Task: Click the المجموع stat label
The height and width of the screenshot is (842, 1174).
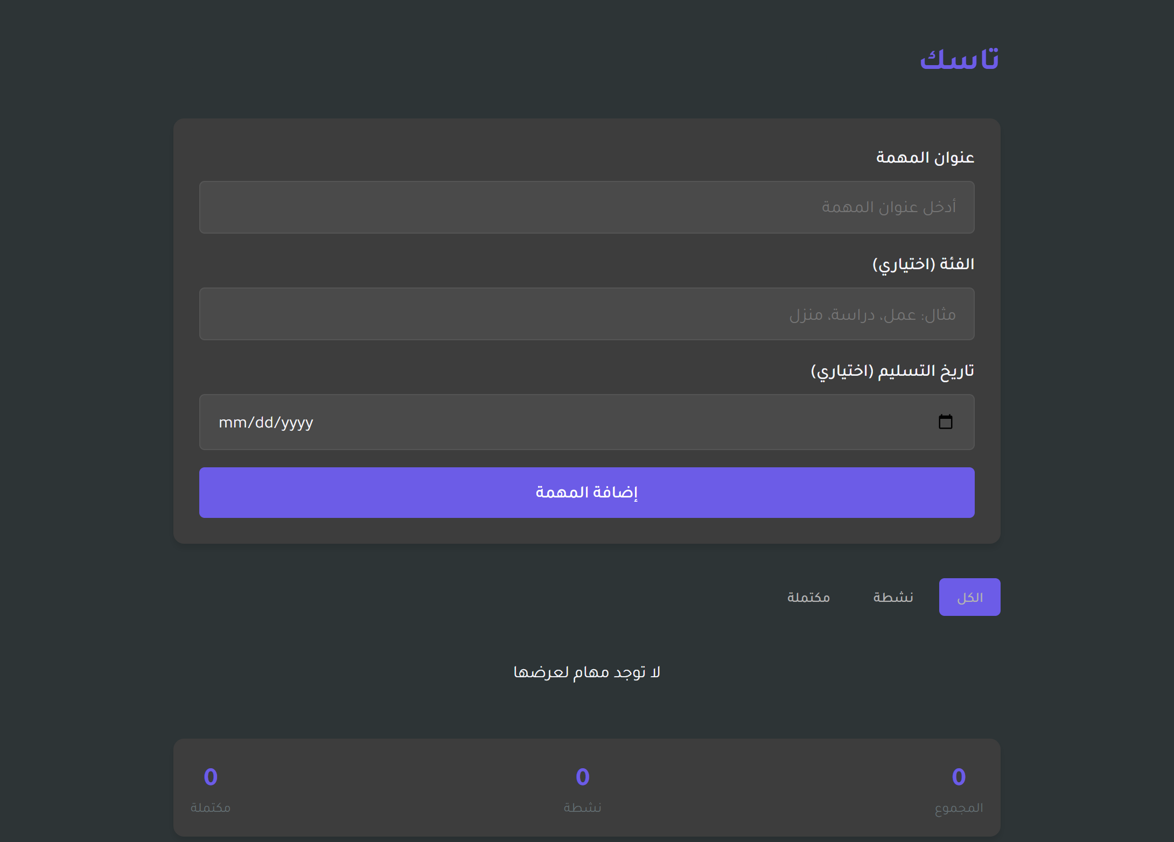Action: [959, 808]
